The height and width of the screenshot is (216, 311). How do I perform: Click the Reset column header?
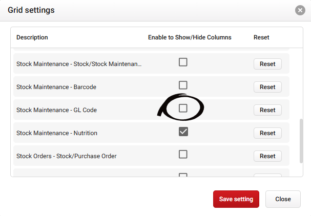[x=261, y=37]
